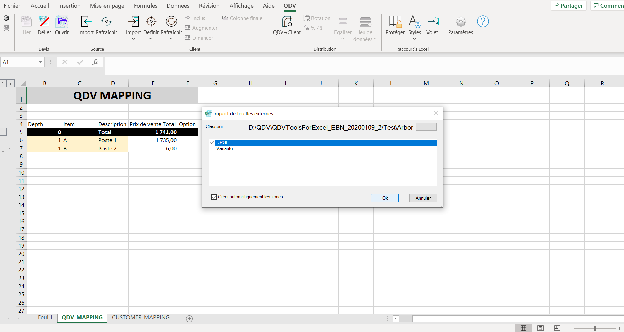Click the Augmenter command
The image size is (624, 332).
tap(201, 28)
